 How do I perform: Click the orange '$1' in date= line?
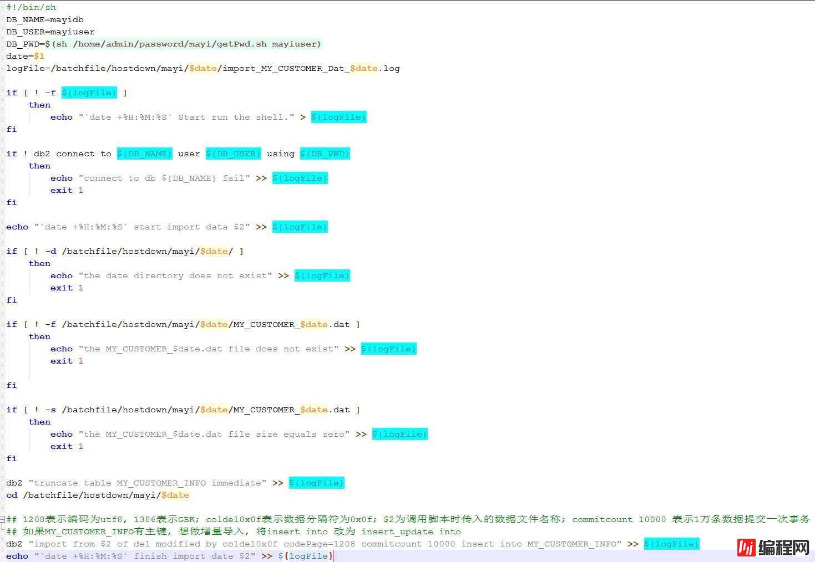[x=39, y=56]
